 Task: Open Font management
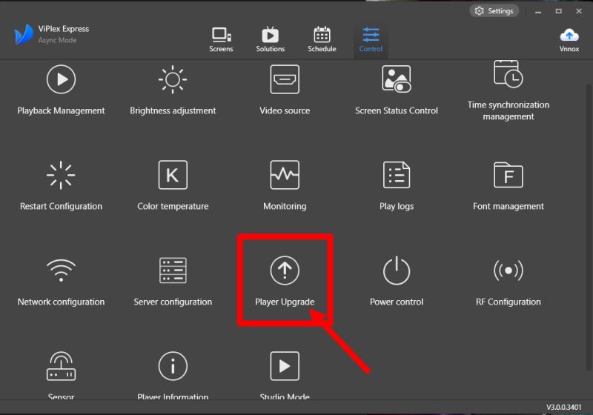508,175
